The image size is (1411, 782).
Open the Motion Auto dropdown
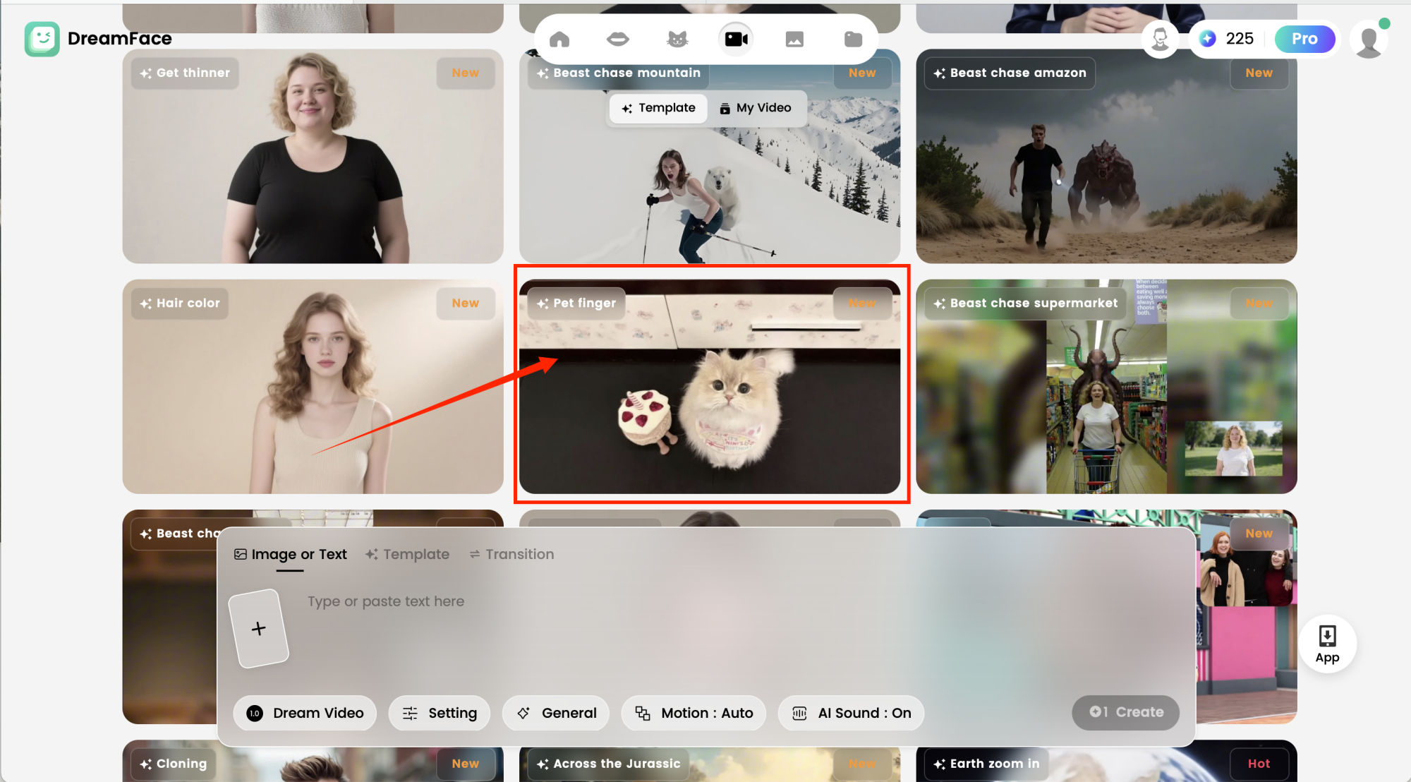[694, 713]
